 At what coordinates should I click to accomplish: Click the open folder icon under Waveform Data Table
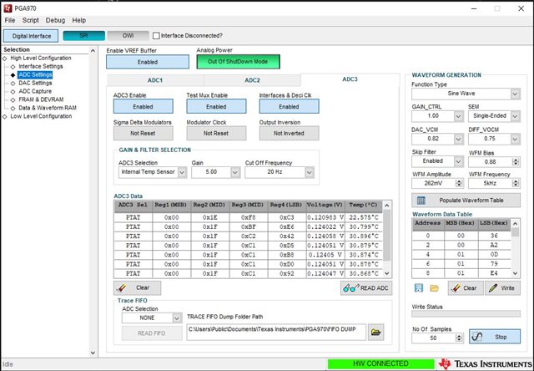[x=434, y=288]
